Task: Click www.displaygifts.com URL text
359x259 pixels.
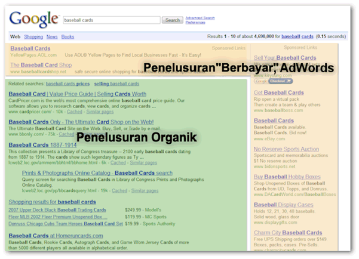Action: click(x=275, y=222)
